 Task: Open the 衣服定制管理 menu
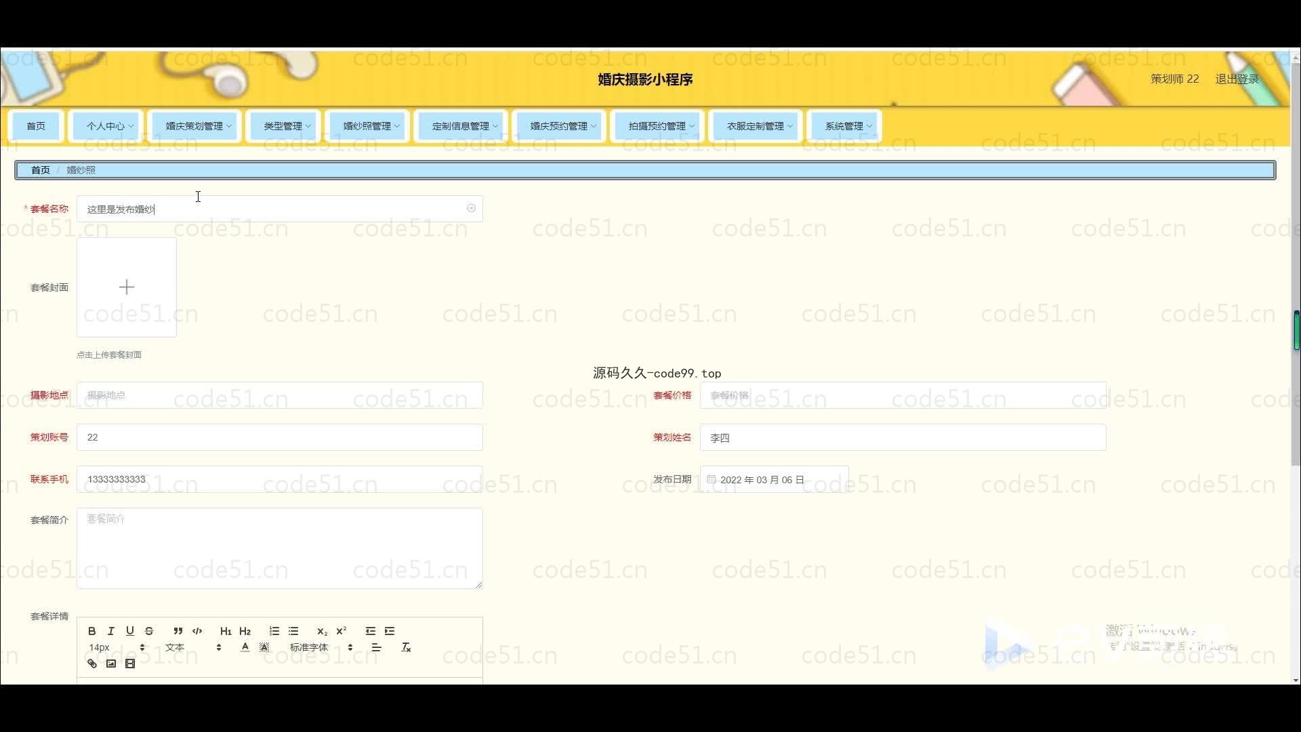tap(756, 126)
